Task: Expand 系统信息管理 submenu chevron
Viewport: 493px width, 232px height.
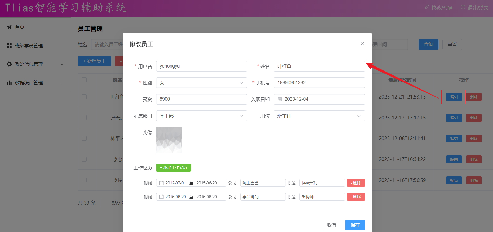Action: coord(62,64)
